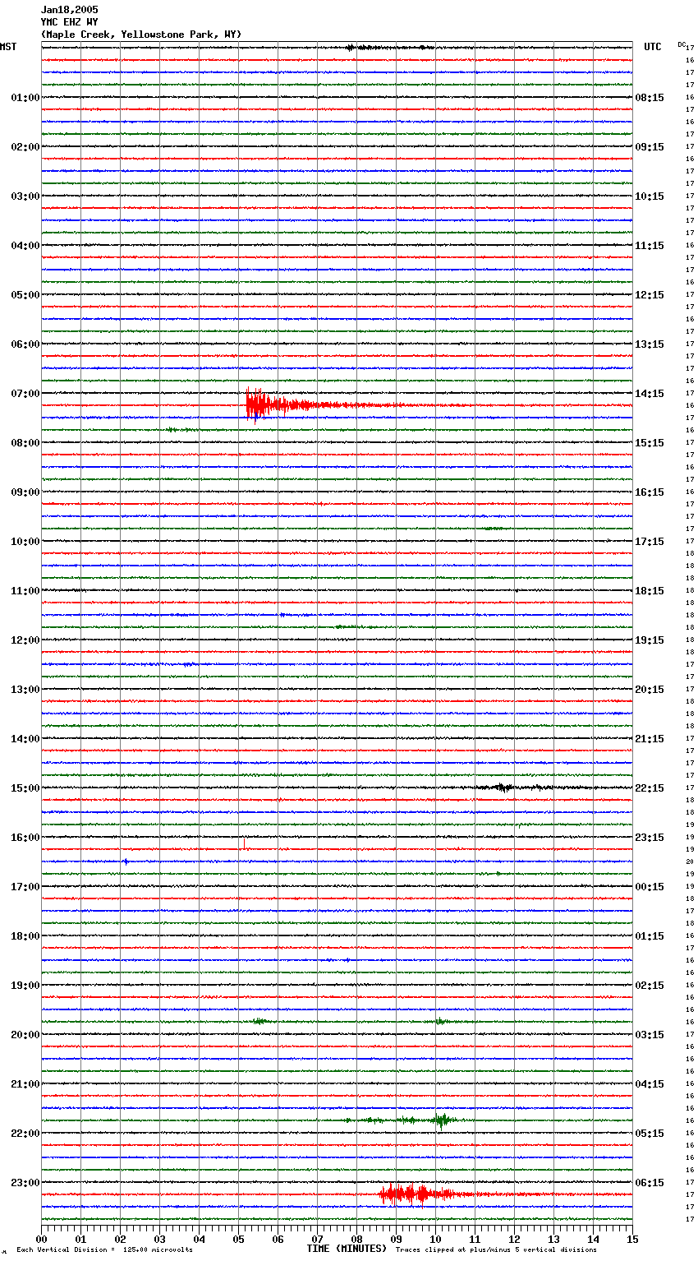Select the 15:00 MST time label
698x1261 pixels.
click(x=25, y=788)
